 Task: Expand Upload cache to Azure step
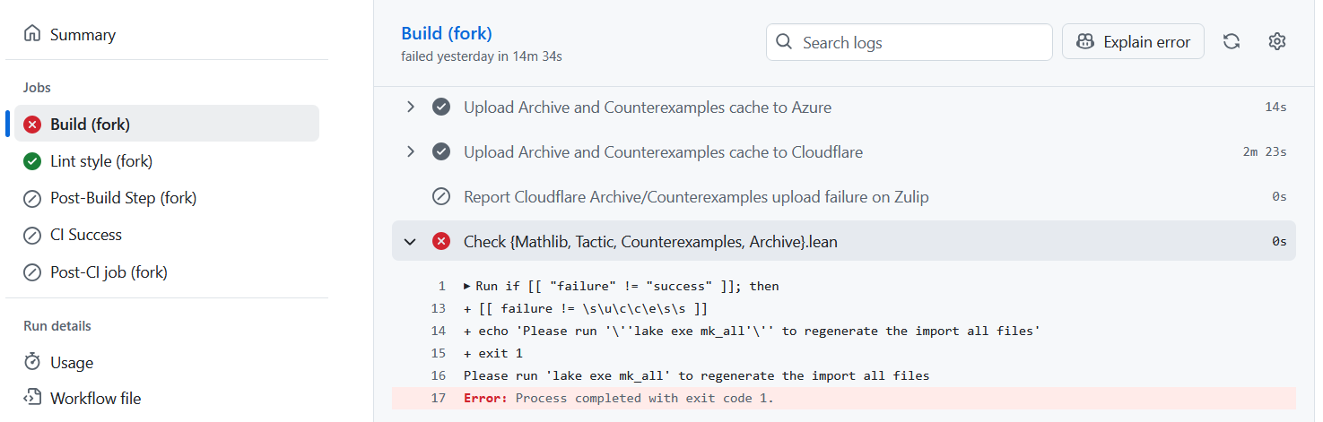click(x=411, y=108)
